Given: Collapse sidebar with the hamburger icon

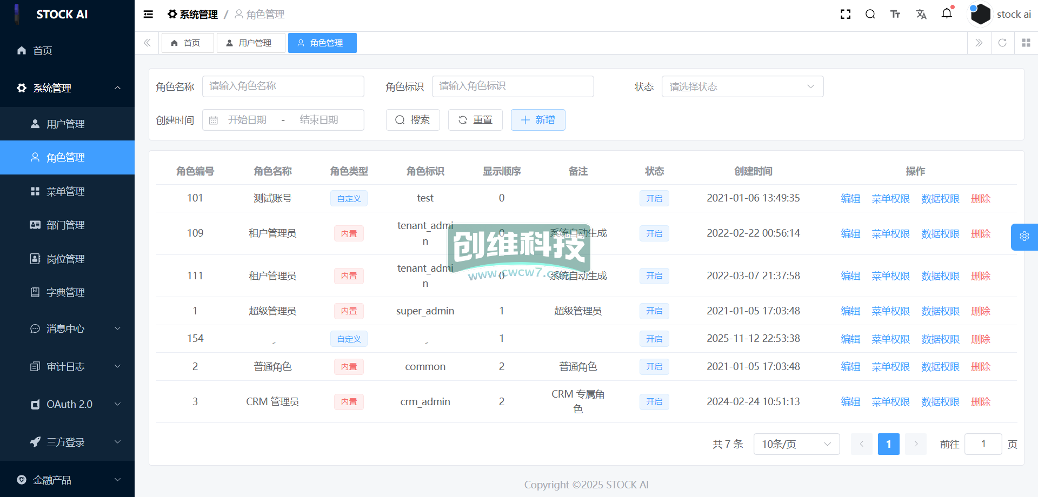Looking at the screenshot, I should [x=148, y=15].
